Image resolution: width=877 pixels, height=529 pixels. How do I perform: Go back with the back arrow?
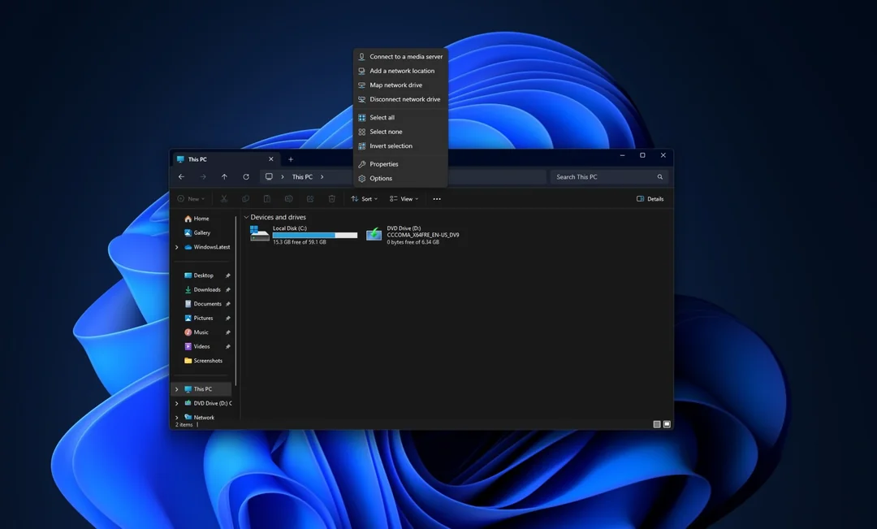(x=181, y=177)
